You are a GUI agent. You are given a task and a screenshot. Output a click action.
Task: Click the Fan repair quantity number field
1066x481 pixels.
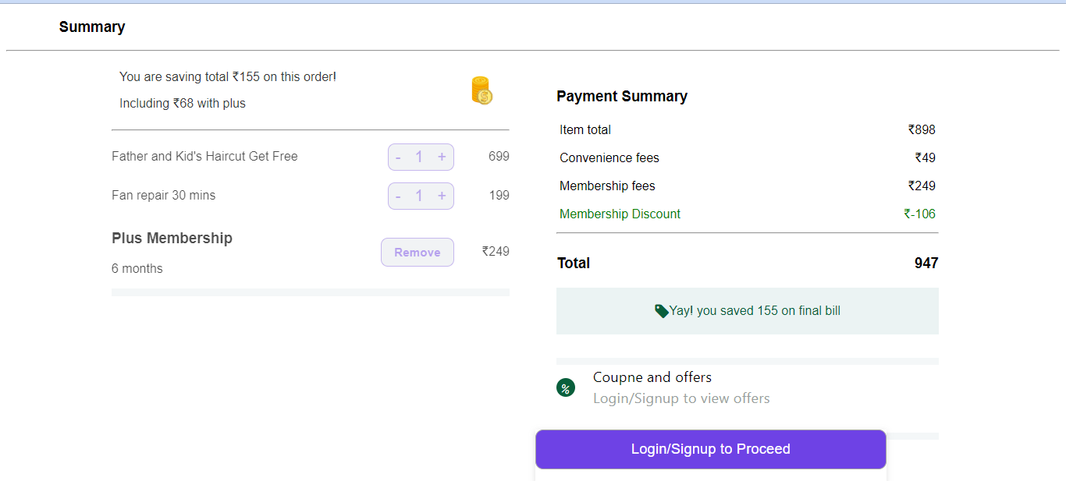pyautogui.click(x=419, y=196)
